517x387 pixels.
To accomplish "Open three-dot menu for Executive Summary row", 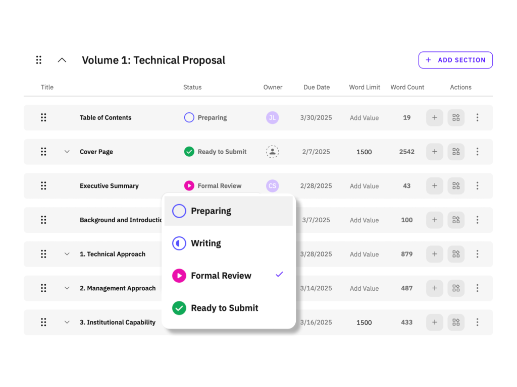I will (477, 186).
